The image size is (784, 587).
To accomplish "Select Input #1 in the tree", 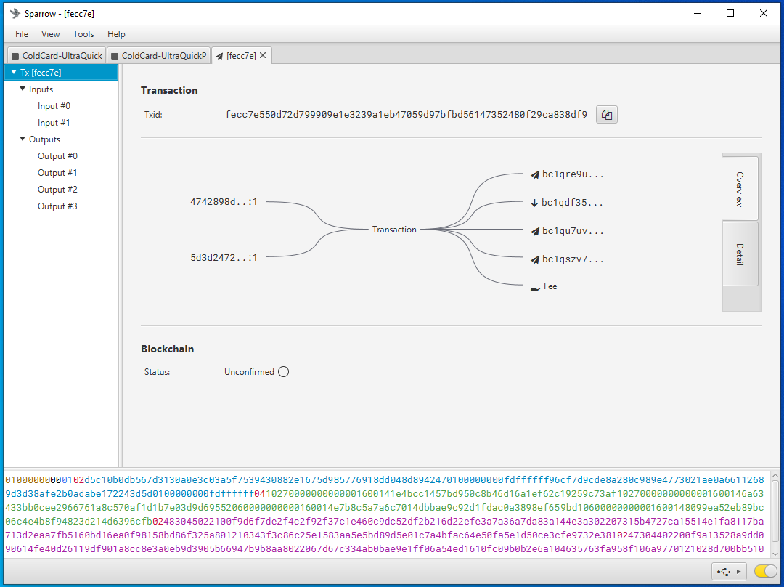I will (54, 123).
